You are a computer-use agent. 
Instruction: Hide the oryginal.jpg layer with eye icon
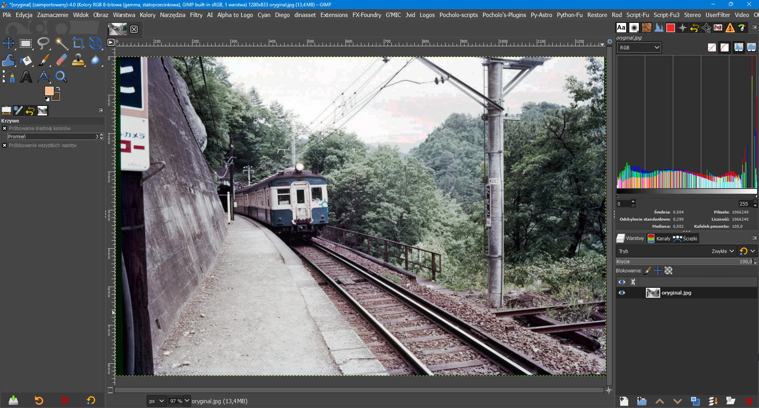[622, 293]
